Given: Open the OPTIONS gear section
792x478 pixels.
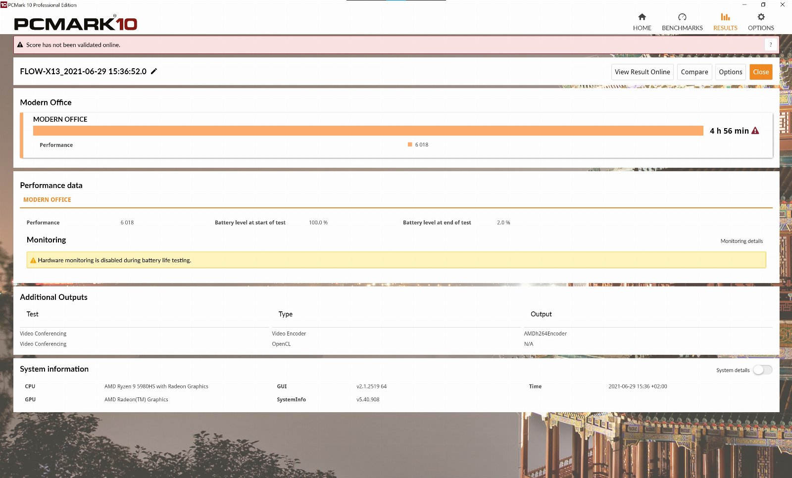Looking at the screenshot, I should (761, 22).
